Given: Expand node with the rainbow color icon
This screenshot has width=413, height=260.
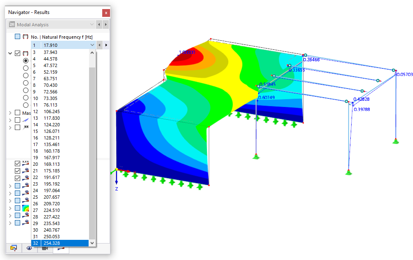Looking at the screenshot, I should click(10, 208).
